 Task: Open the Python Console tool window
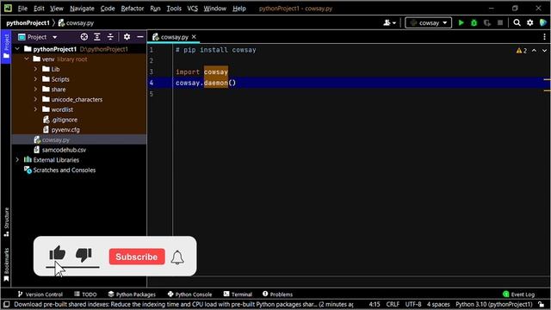tap(189, 294)
